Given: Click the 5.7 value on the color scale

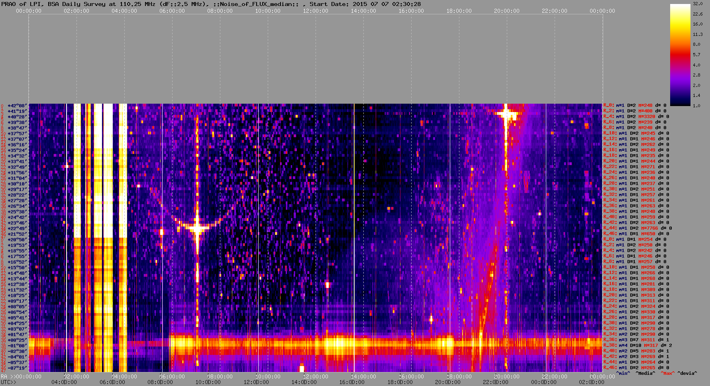Looking at the screenshot, I should pyautogui.click(x=696, y=55).
